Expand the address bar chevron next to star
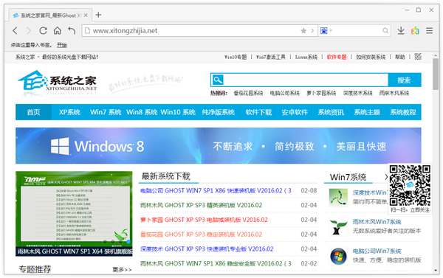Screen dimensions: 443x278 tap(312, 30)
